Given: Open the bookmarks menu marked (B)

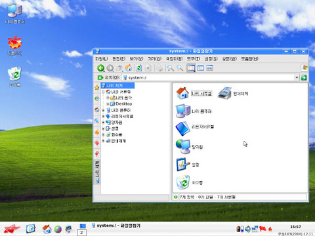Looking at the screenshot, I should (174, 59).
